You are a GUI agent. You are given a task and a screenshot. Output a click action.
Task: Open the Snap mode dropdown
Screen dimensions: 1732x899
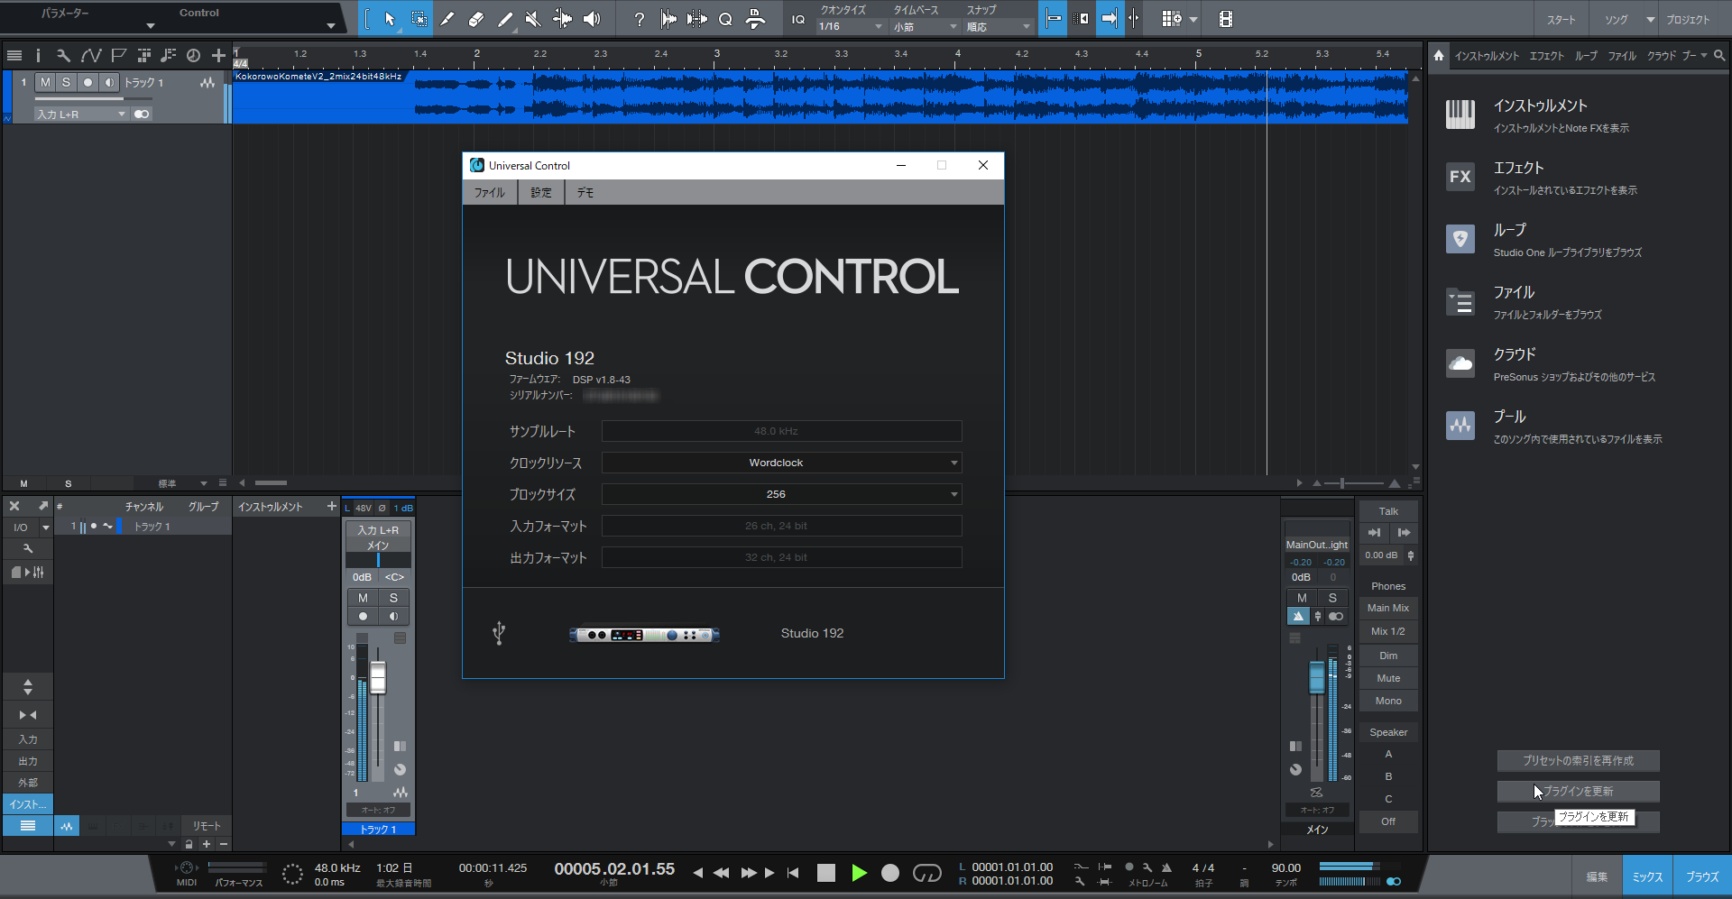point(999,27)
